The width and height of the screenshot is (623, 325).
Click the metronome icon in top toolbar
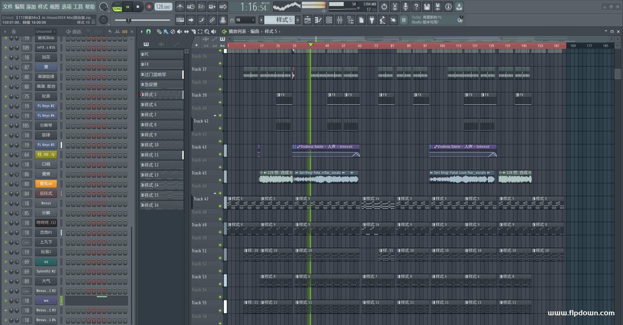180,6
